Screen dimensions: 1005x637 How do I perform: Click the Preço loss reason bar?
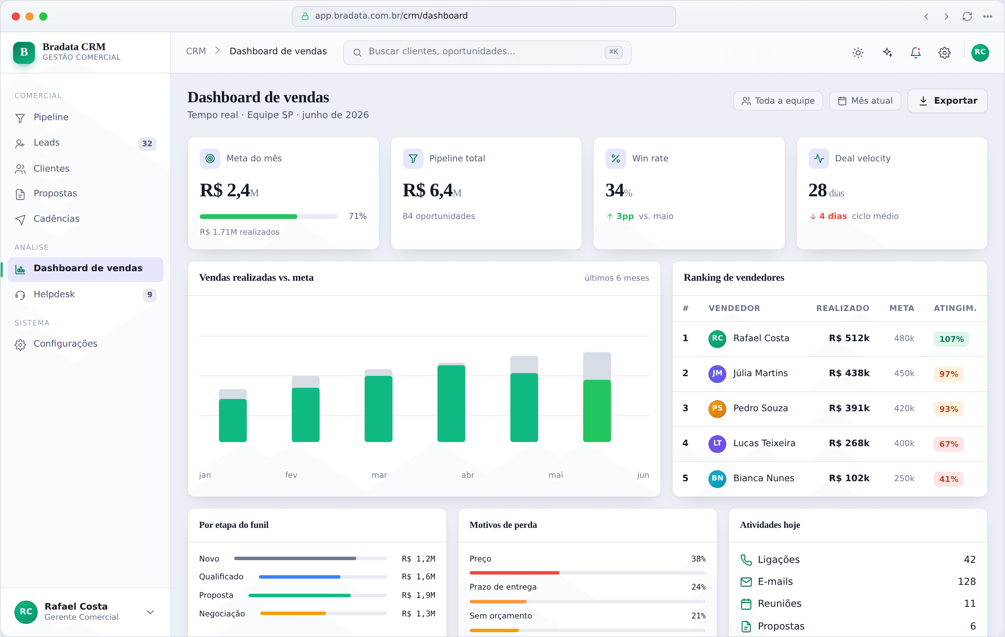coord(587,573)
